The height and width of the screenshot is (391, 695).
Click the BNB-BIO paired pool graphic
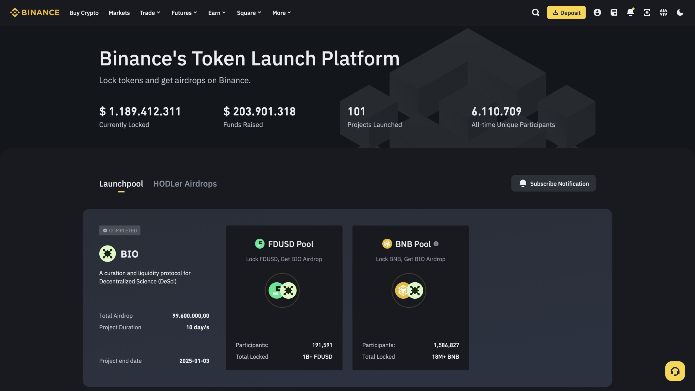409,290
